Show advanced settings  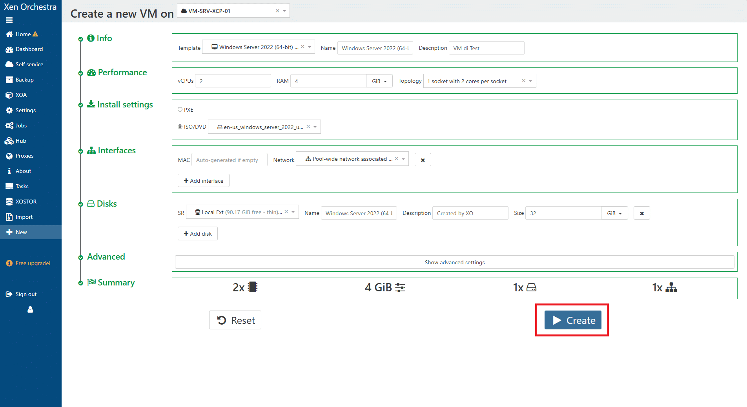[455, 262]
